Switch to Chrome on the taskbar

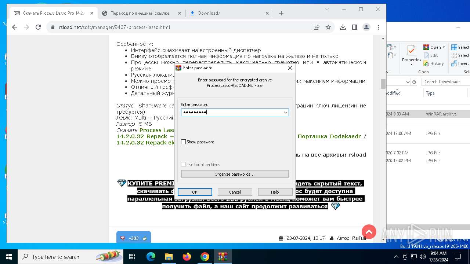(205, 257)
